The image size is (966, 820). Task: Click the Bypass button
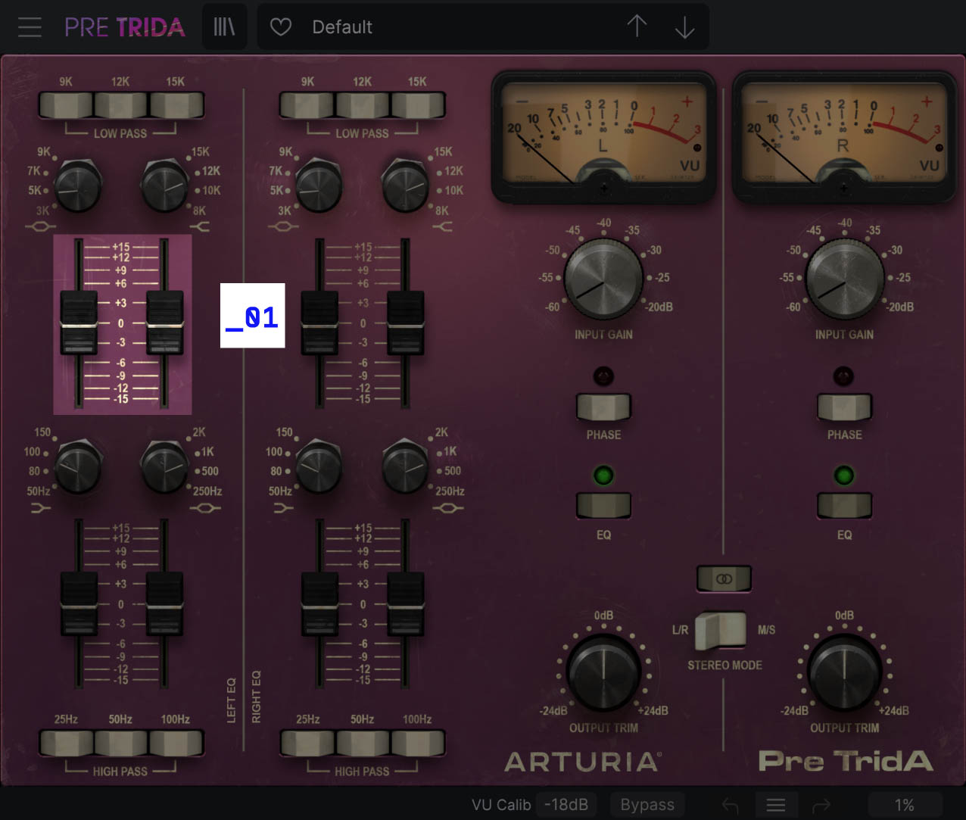(647, 804)
